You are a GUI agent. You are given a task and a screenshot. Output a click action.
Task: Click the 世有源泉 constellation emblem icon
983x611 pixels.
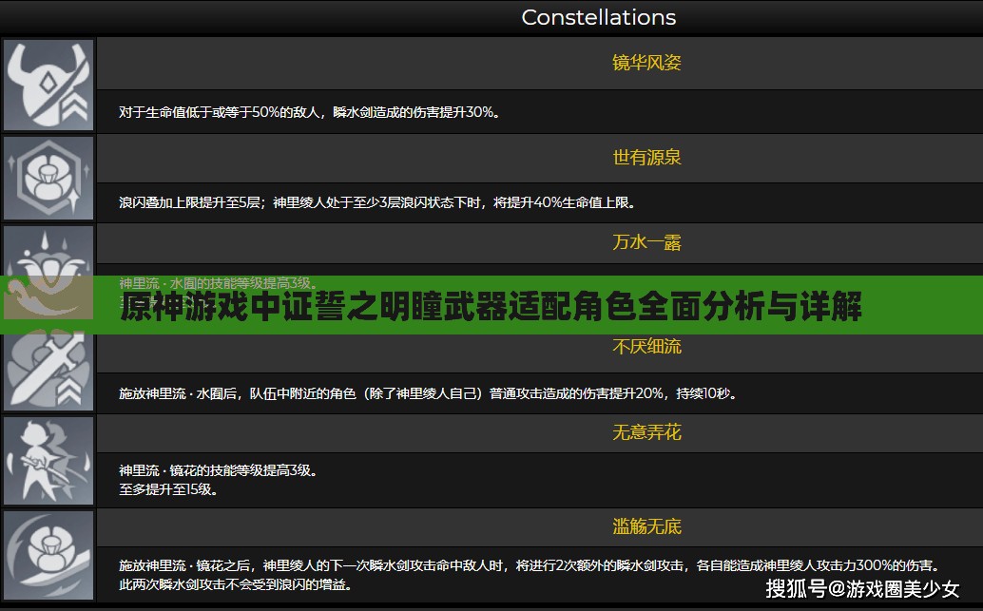(x=48, y=178)
